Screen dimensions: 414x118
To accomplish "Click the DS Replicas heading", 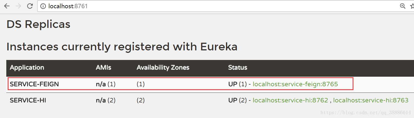I will 38,24.
